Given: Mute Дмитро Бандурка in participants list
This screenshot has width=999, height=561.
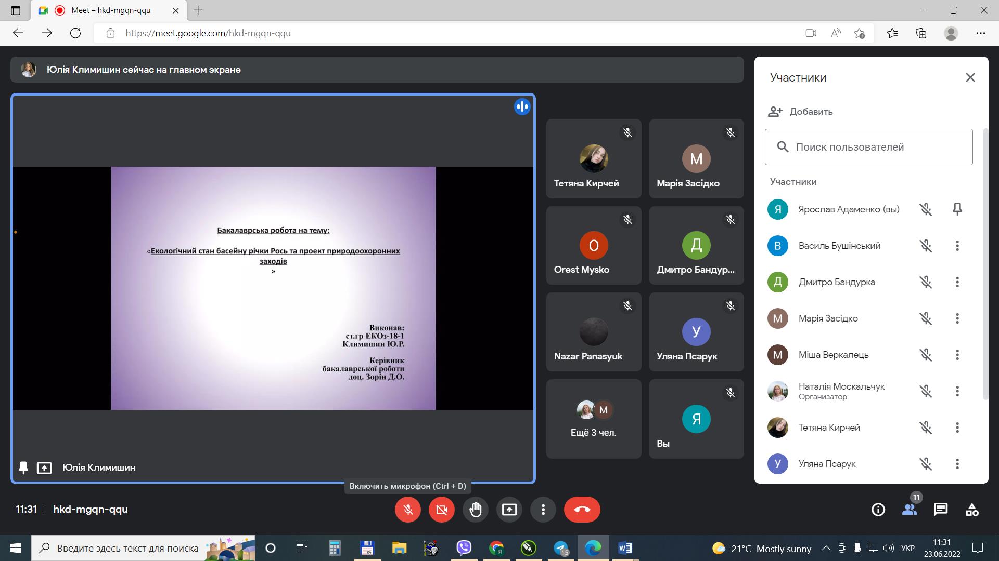Looking at the screenshot, I should point(925,282).
